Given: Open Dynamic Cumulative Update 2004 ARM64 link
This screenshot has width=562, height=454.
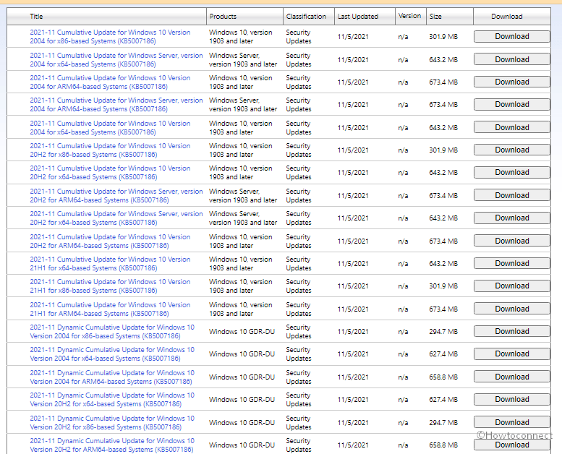Looking at the screenshot, I should pos(112,377).
